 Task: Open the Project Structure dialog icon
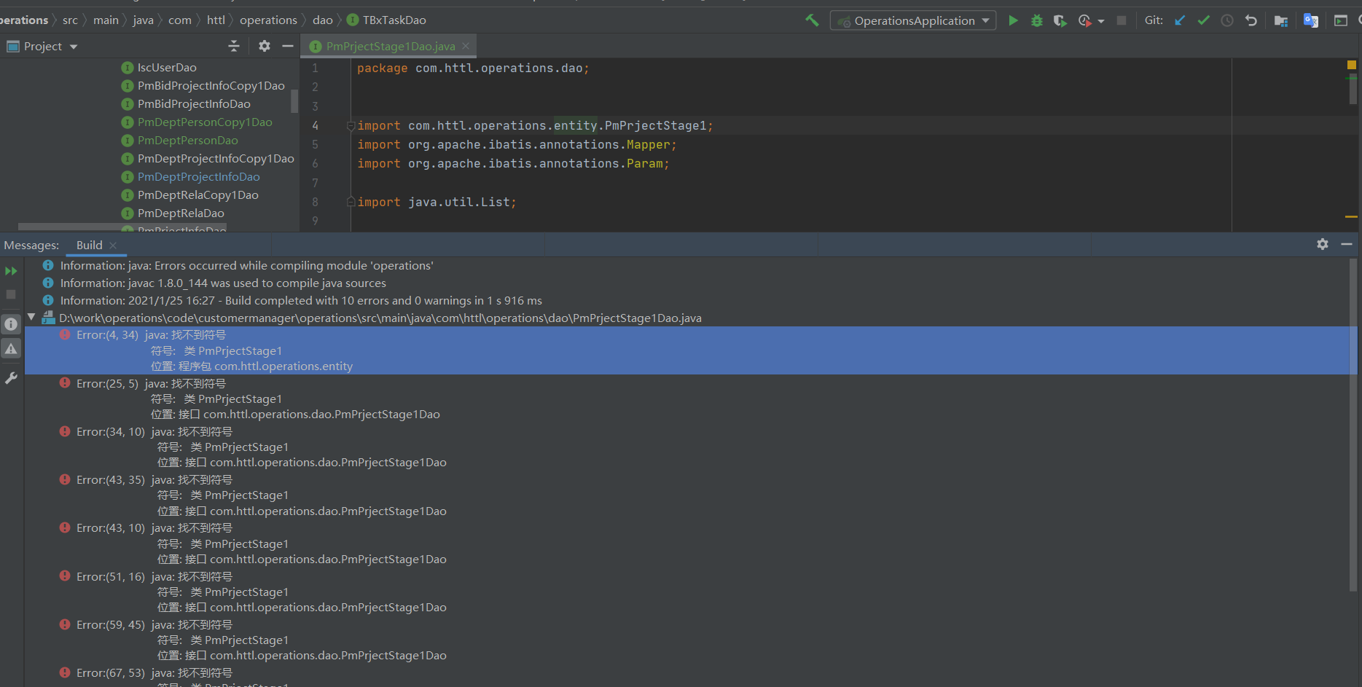click(1280, 20)
